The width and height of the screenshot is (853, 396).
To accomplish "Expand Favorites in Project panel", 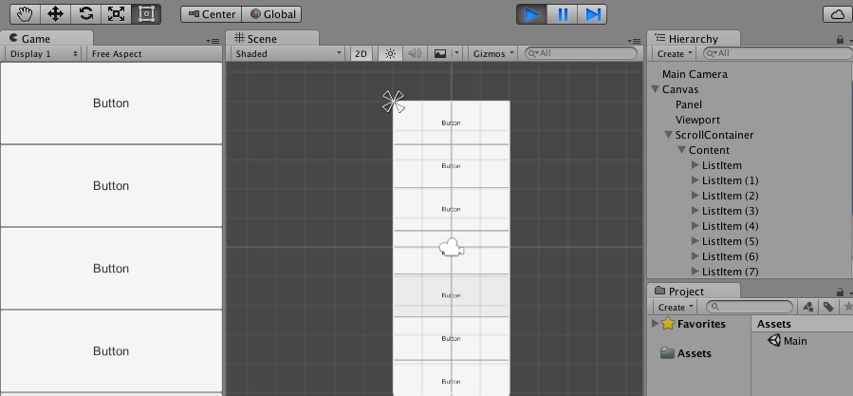I will 655,324.
